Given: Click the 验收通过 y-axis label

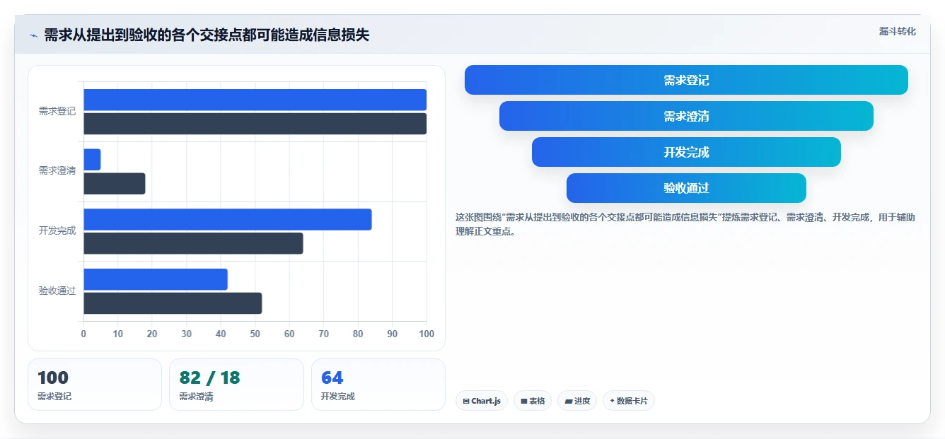Looking at the screenshot, I should (57, 291).
